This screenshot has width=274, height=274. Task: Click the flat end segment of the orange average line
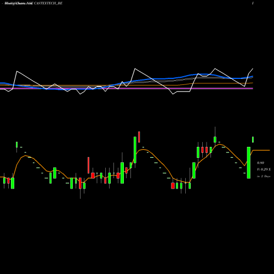261,150
